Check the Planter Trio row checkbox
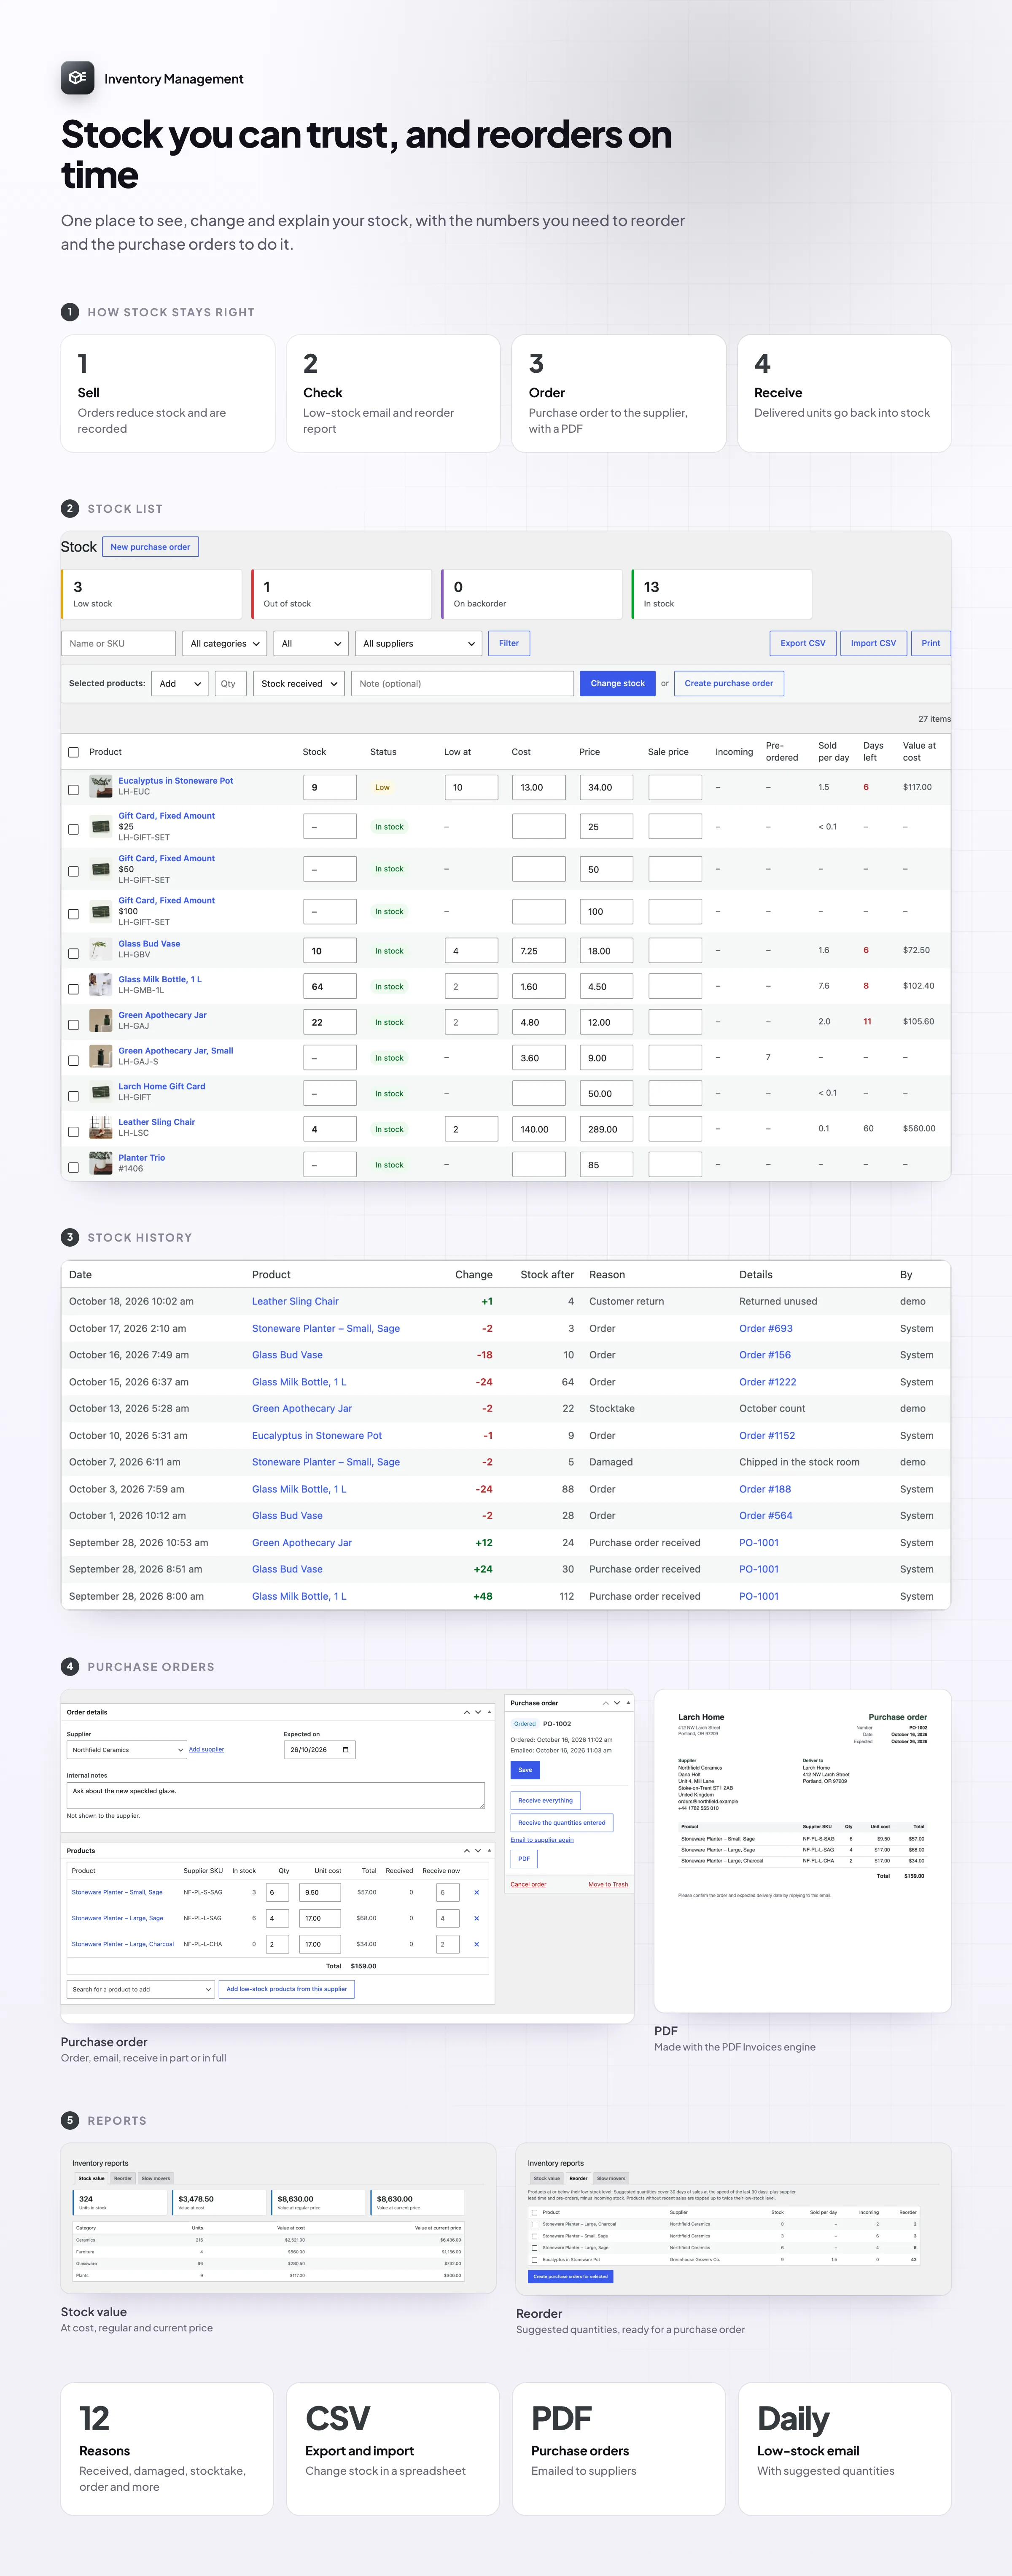 [73, 1167]
